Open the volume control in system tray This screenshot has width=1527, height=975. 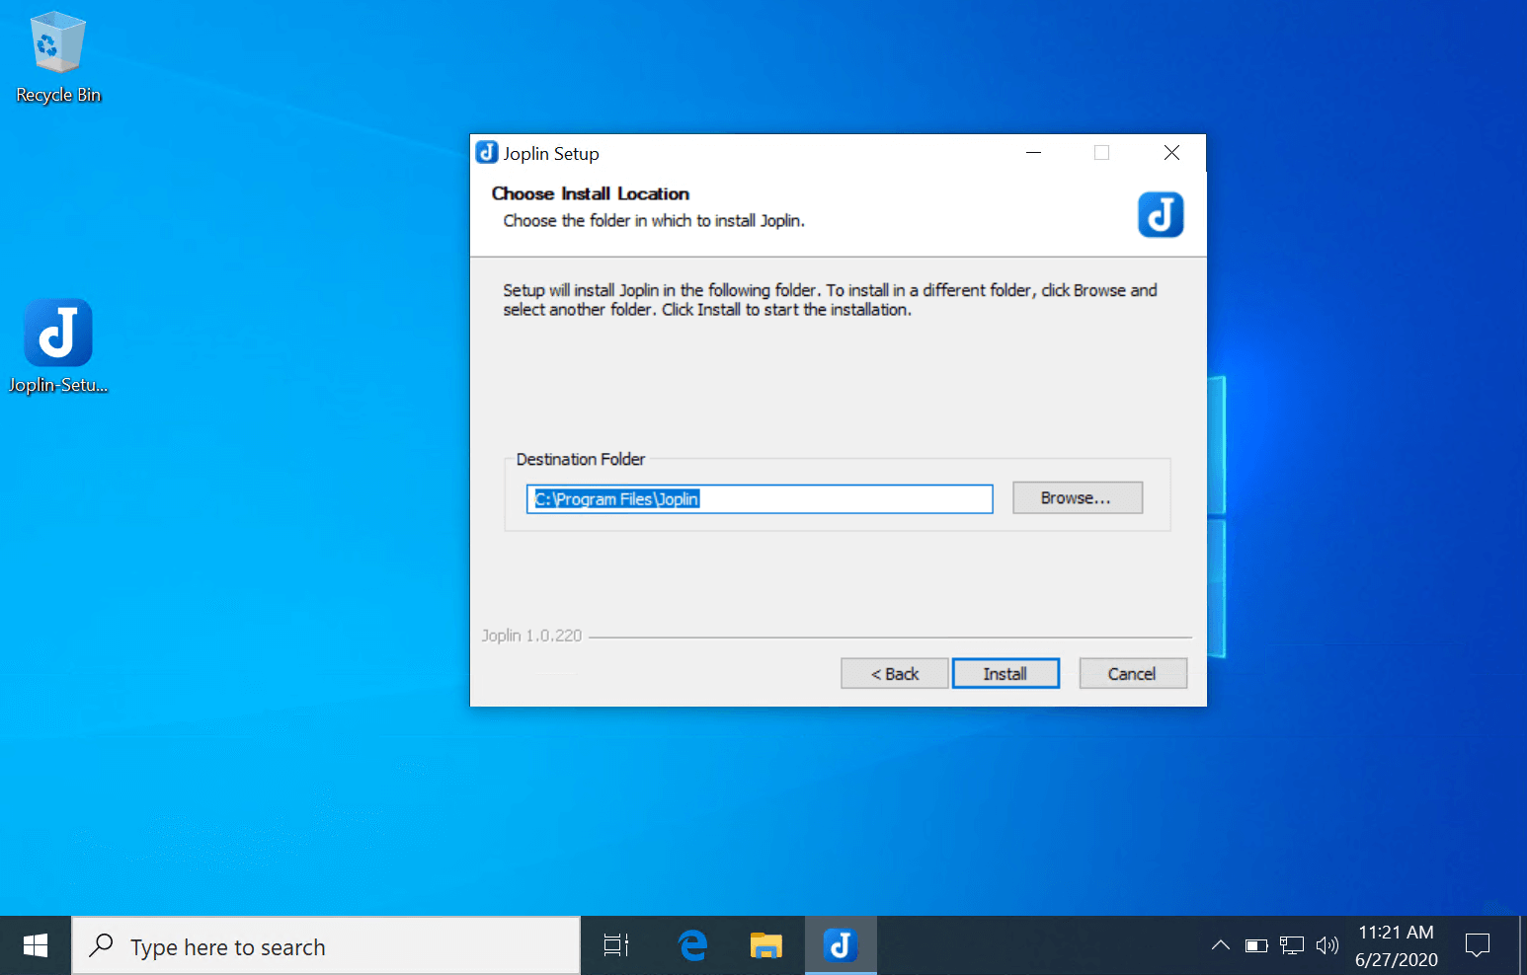pos(1326,945)
